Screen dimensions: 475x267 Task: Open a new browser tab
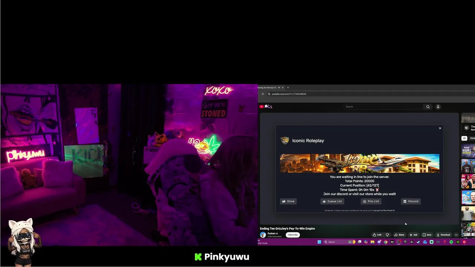[x=288, y=88]
